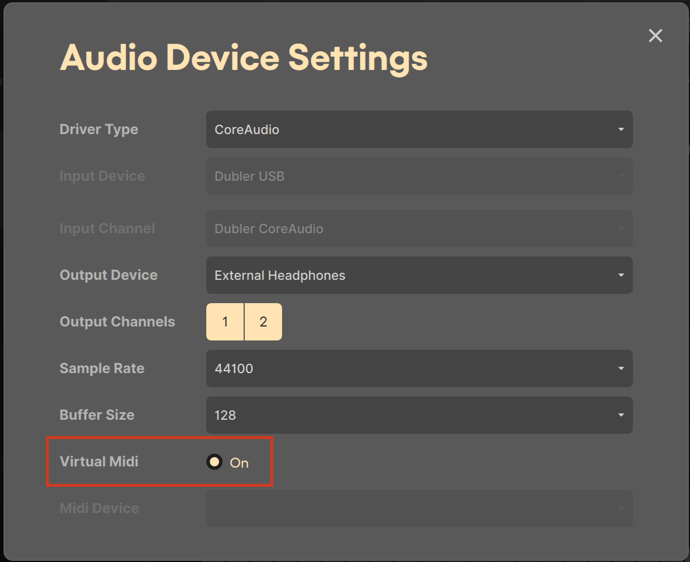
Task: Click the Buffer Size dropdown arrow
Action: [620, 415]
